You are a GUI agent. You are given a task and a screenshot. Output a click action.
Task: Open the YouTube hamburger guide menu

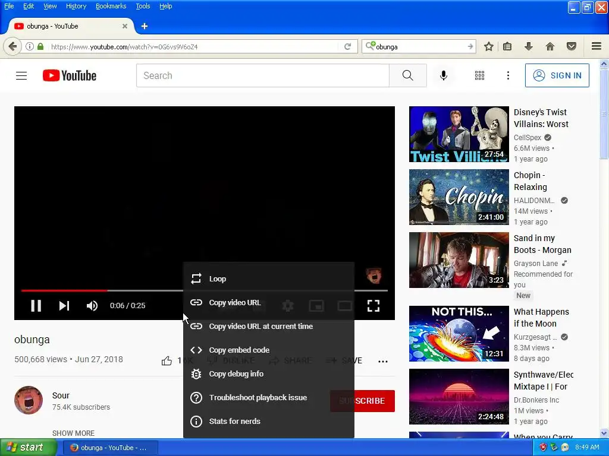tap(21, 75)
